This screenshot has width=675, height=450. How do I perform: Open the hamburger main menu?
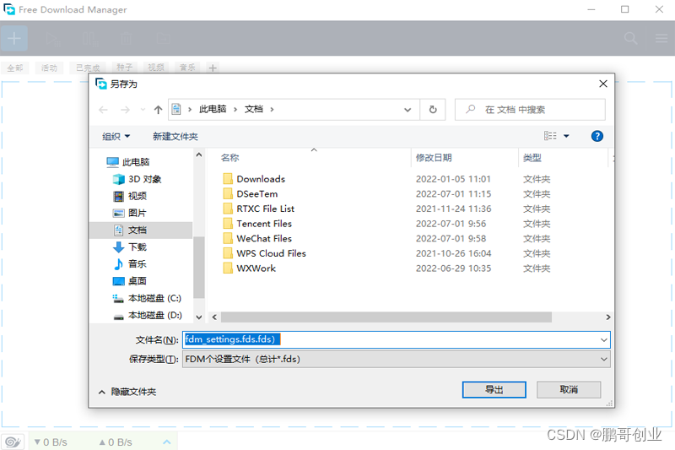(661, 38)
